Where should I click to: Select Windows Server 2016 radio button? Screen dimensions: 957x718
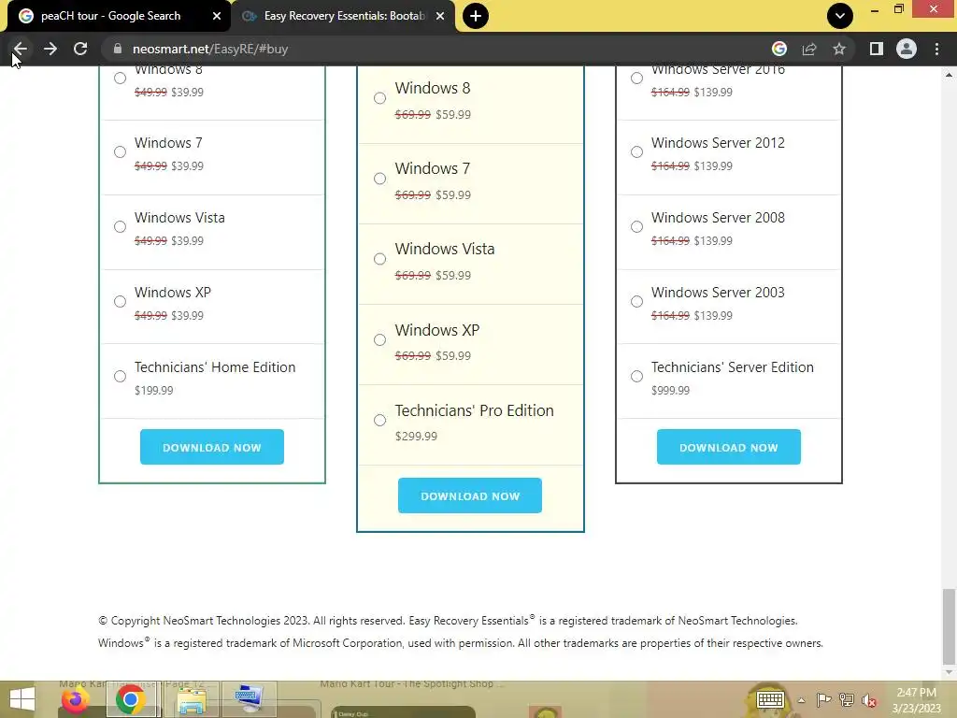pyautogui.click(x=636, y=79)
